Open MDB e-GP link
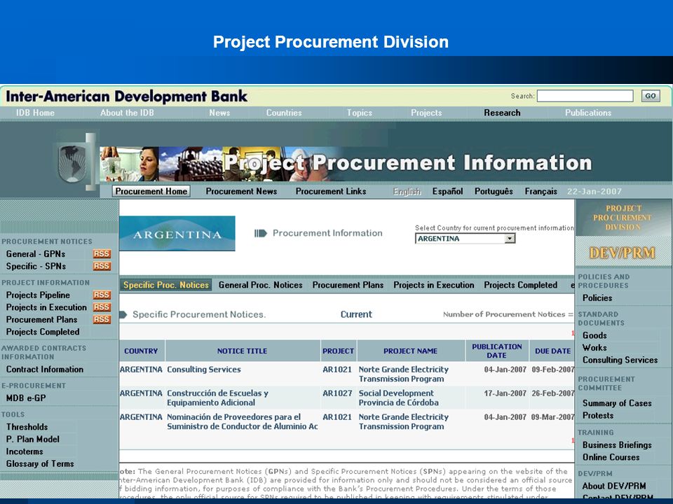 point(26,398)
